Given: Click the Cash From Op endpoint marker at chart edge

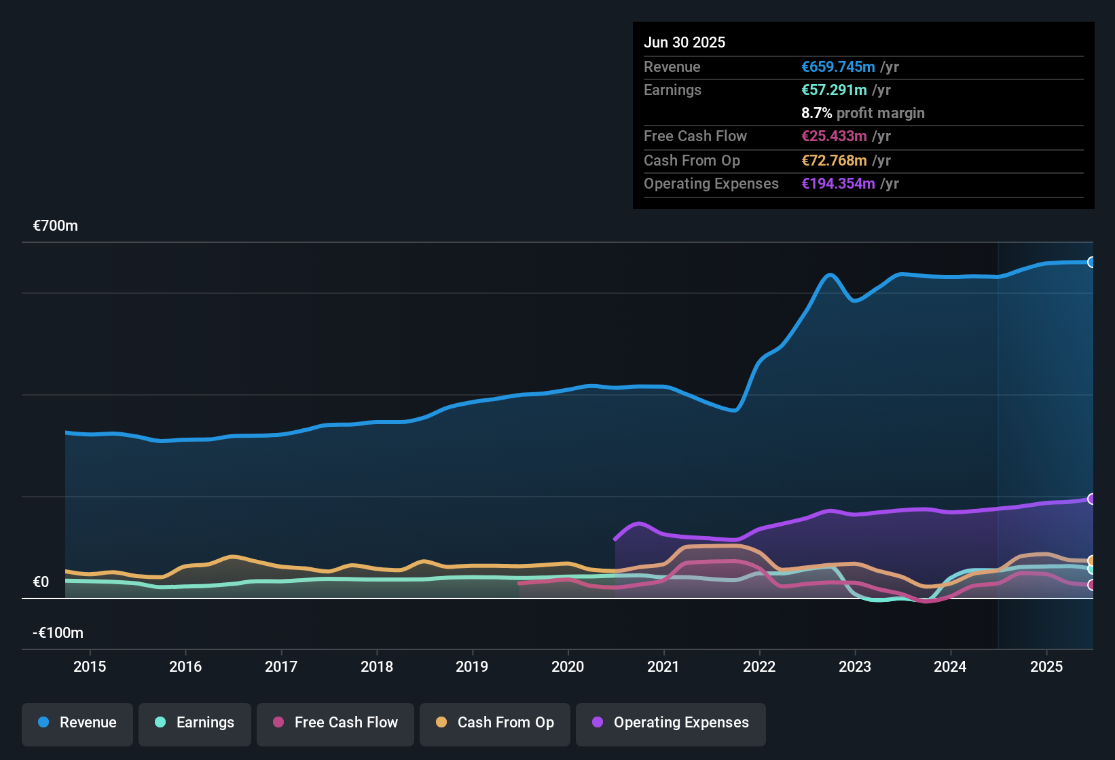Looking at the screenshot, I should click(1092, 561).
